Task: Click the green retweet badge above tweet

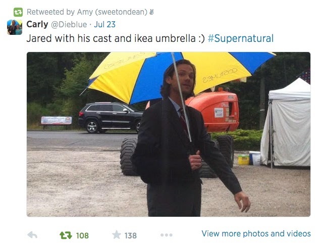Action: click(x=18, y=12)
